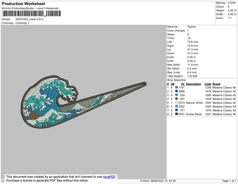This screenshot has width=238, height=184.
Task: Select the Amber Black color swatch
Action: pyautogui.click(x=177, y=114)
